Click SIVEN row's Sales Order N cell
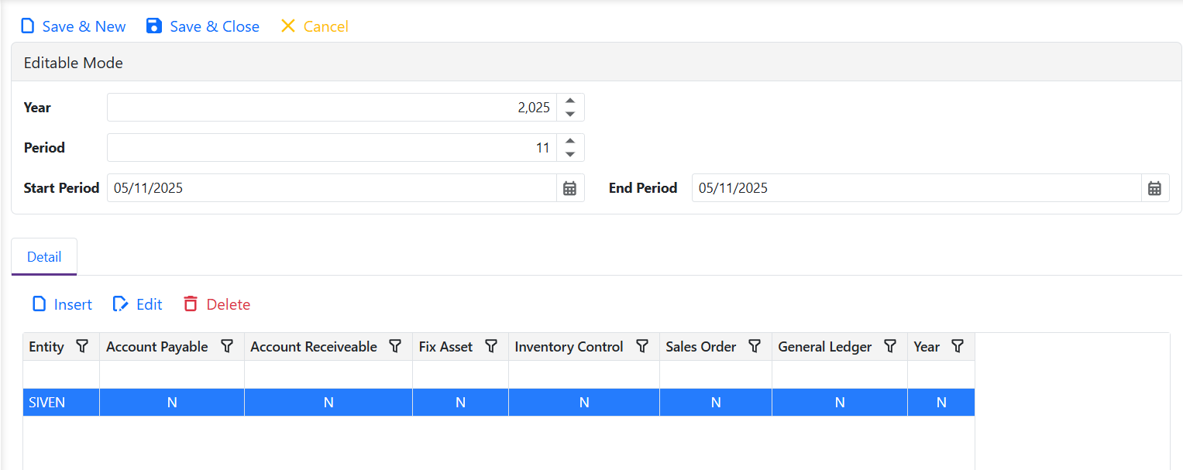The width and height of the screenshot is (1183, 470). click(x=716, y=403)
